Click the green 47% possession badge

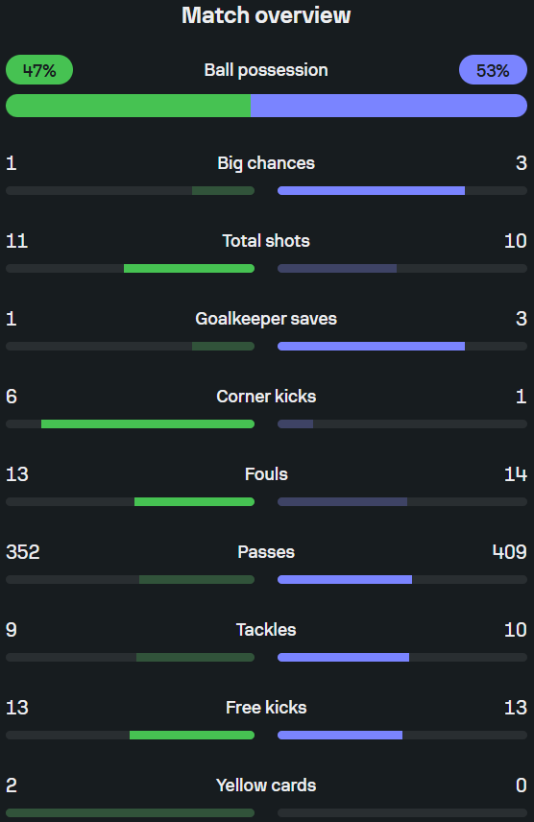(x=39, y=70)
